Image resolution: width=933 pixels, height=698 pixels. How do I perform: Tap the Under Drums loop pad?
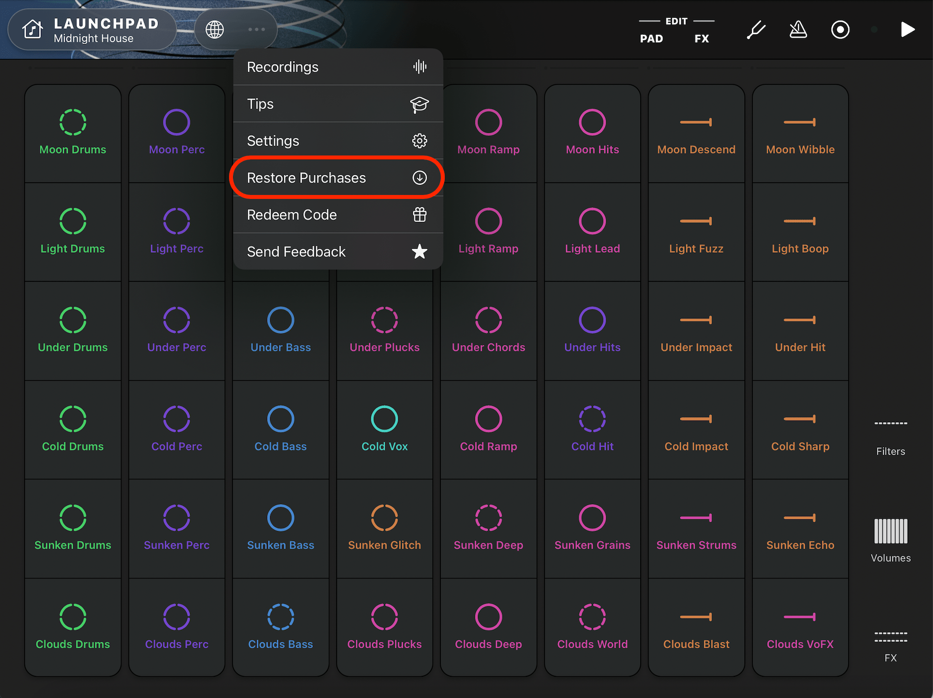click(73, 331)
